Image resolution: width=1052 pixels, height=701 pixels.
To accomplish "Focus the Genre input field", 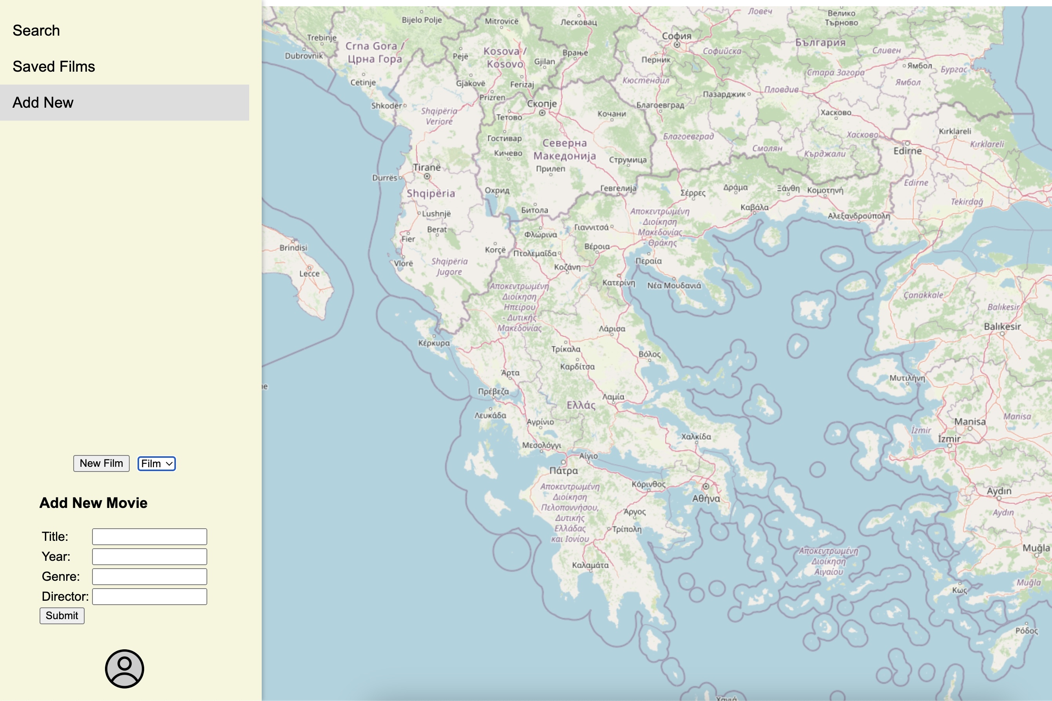I will point(149,577).
